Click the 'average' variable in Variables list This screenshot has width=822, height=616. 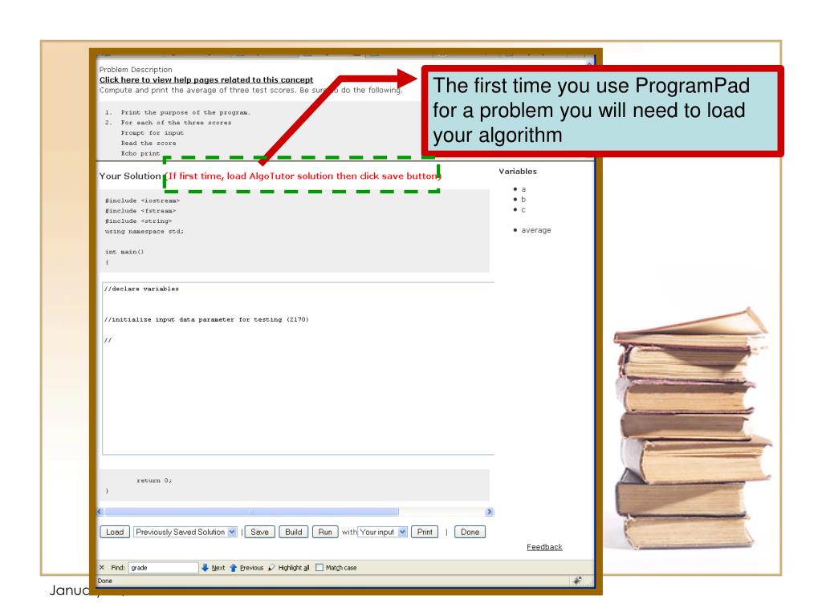[x=535, y=230]
